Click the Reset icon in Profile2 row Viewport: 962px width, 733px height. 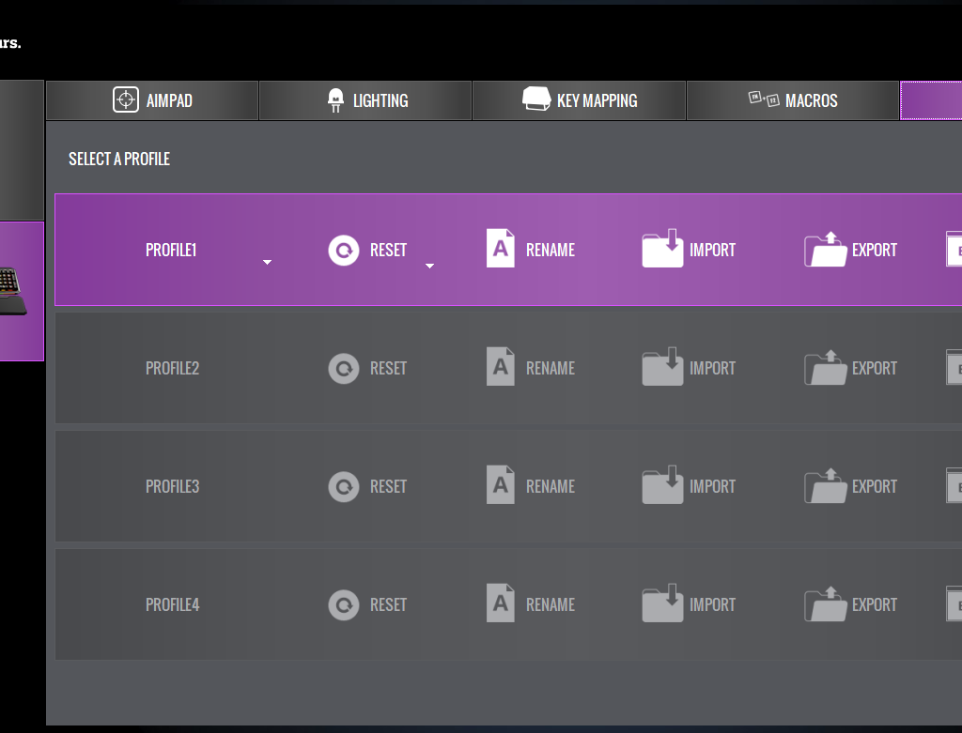tap(344, 369)
